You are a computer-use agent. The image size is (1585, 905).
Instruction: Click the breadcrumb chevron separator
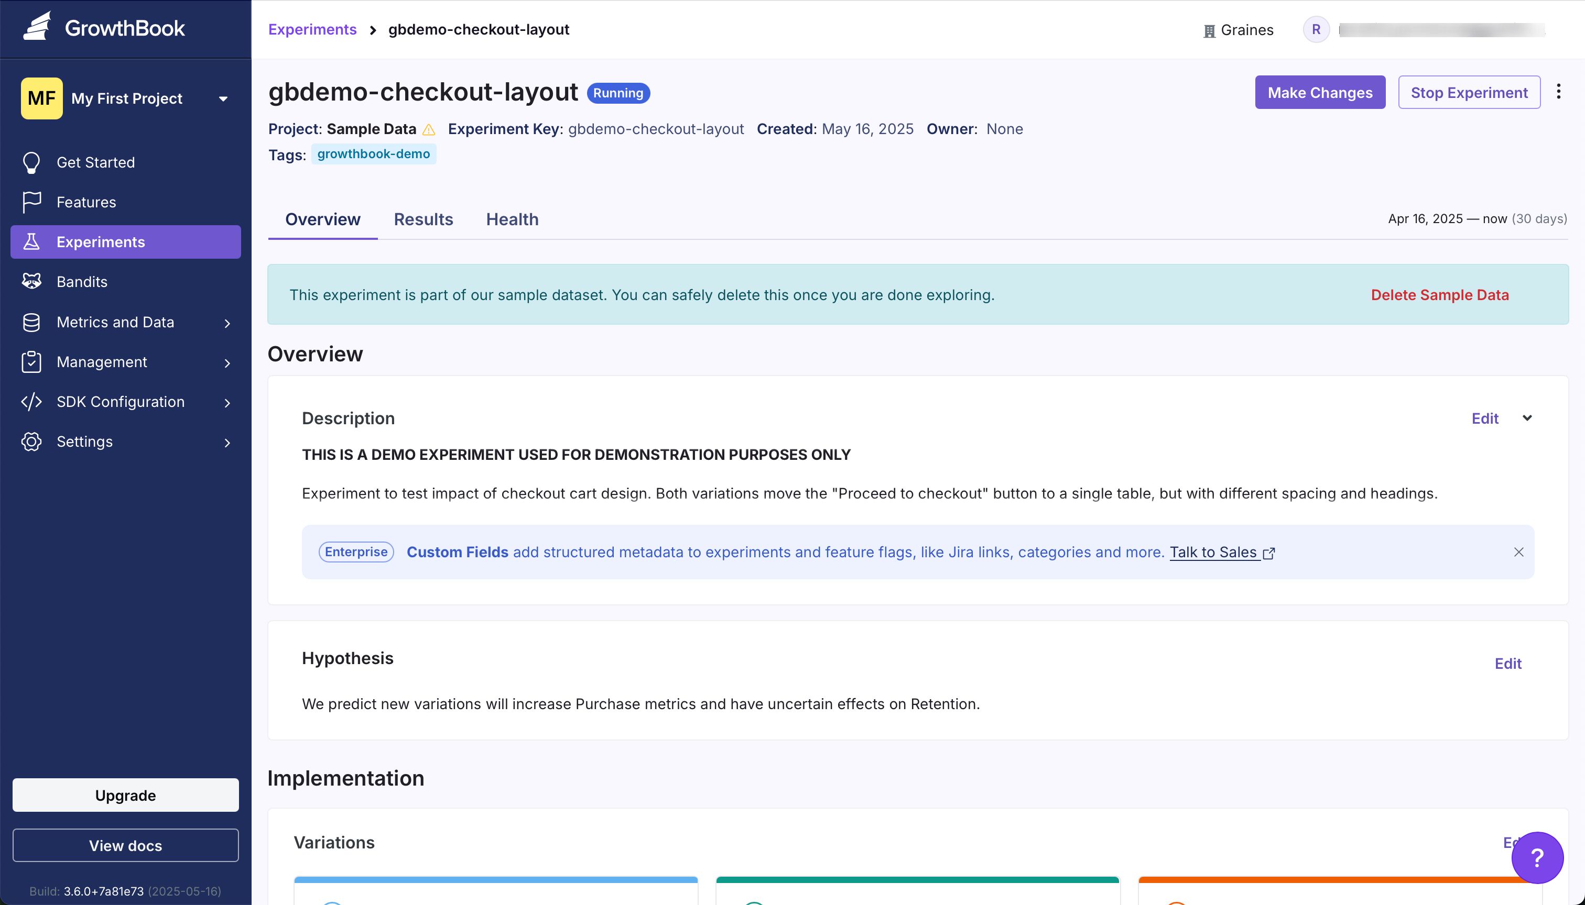pos(373,30)
